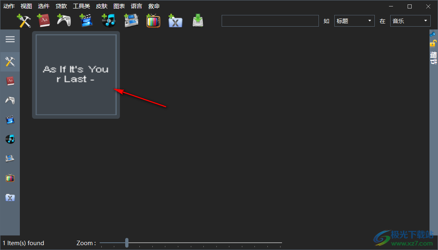438x250 pixels.
Task: Open the 工具类 menu
Action: click(81, 6)
